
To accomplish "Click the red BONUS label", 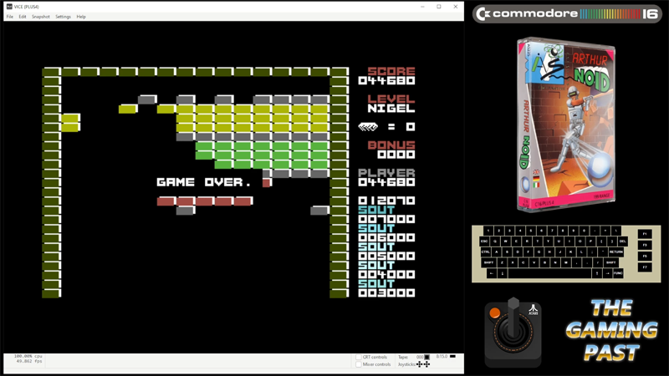I will tap(391, 145).
